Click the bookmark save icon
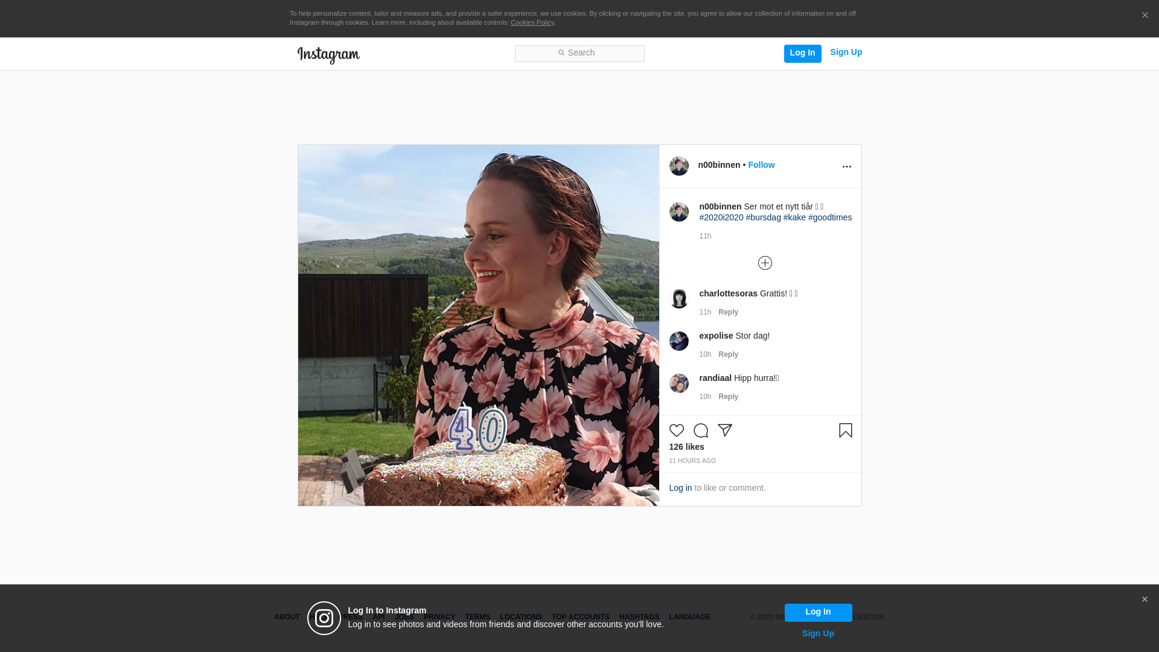The image size is (1159, 652). coord(845,430)
